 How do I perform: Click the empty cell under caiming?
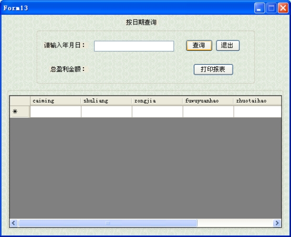pyautogui.click(x=56, y=111)
